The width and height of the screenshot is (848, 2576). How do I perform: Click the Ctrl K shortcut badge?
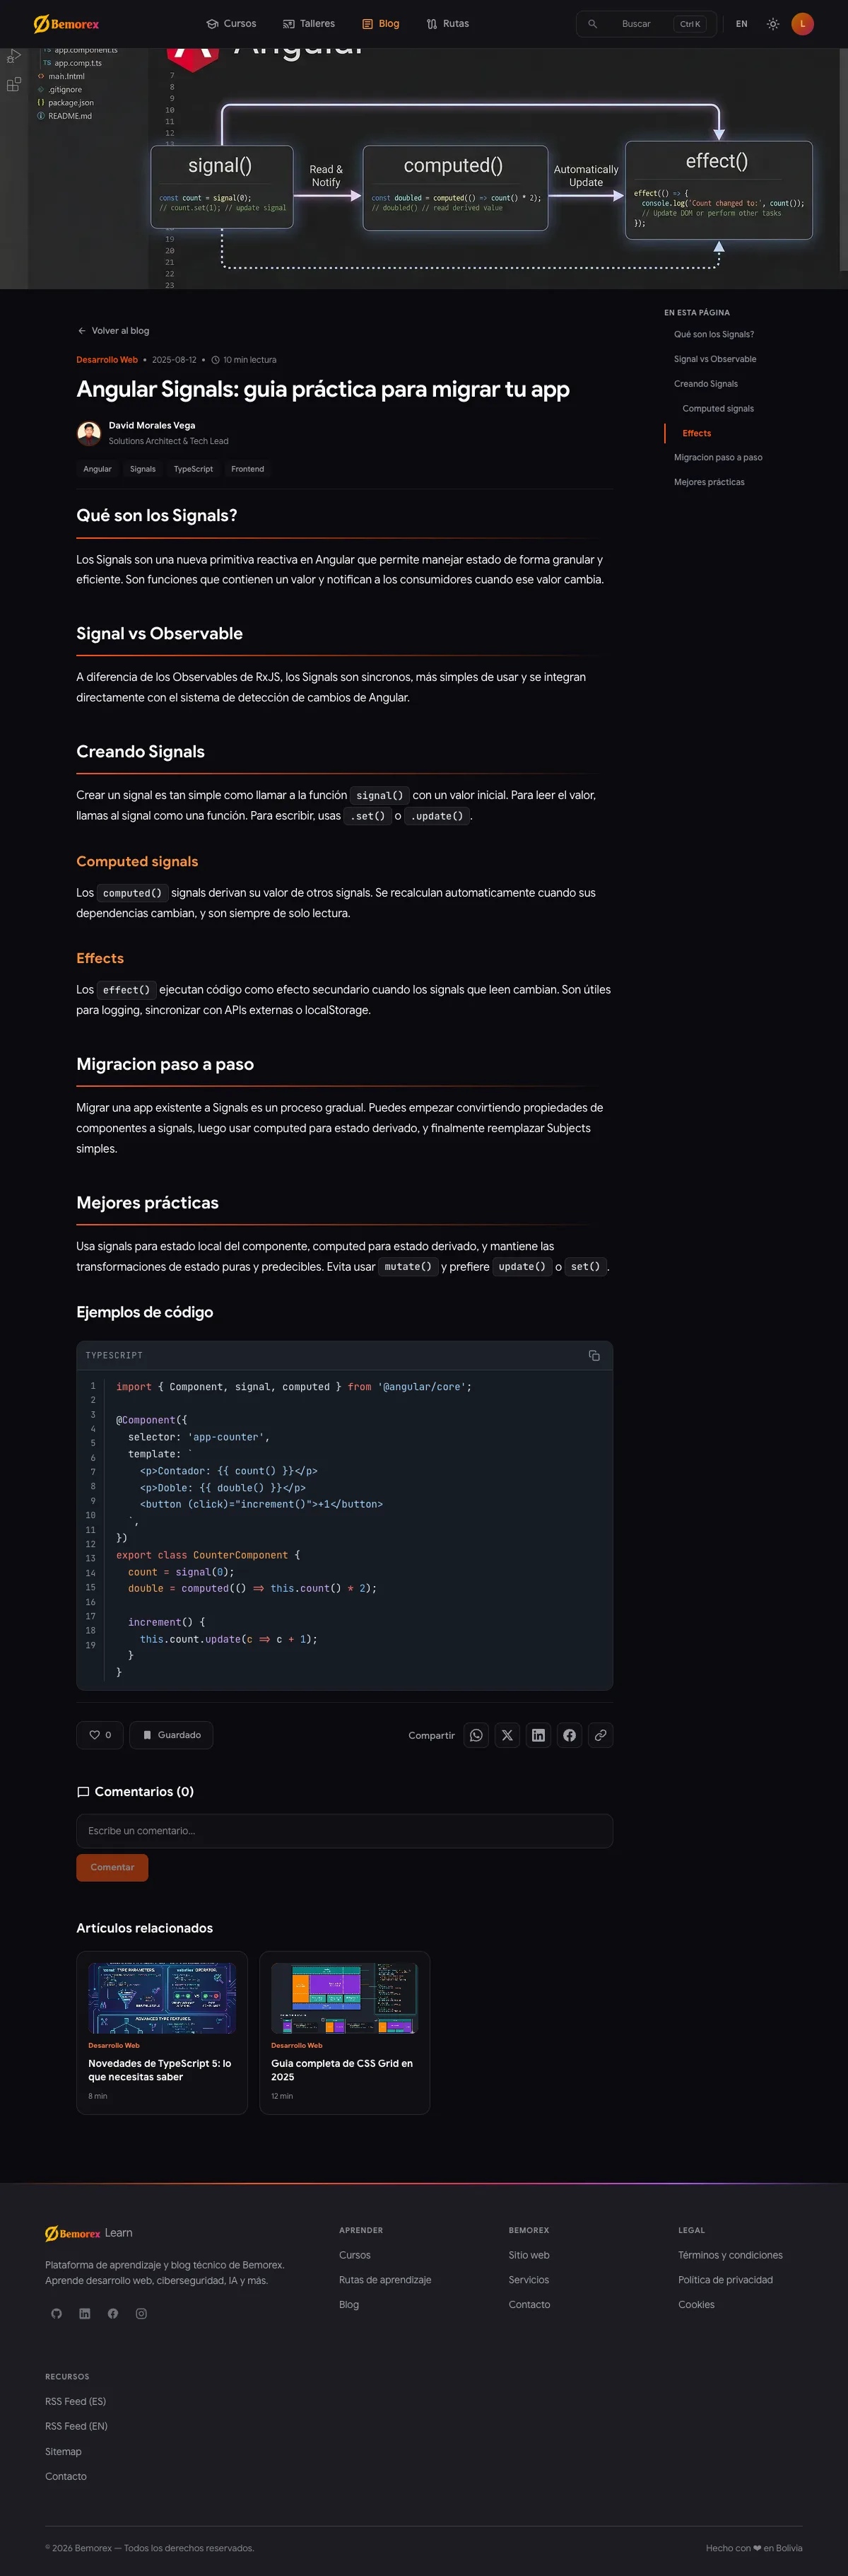click(690, 24)
